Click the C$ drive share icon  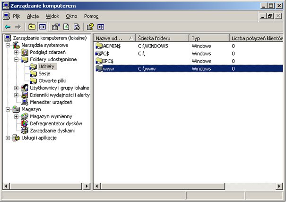pyautogui.click(x=99, y=53)
